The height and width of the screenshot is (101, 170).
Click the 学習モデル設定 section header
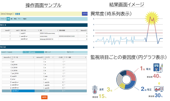[44, 47]
